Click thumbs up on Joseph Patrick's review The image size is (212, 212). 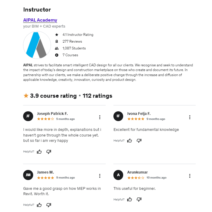coord(39,152)
